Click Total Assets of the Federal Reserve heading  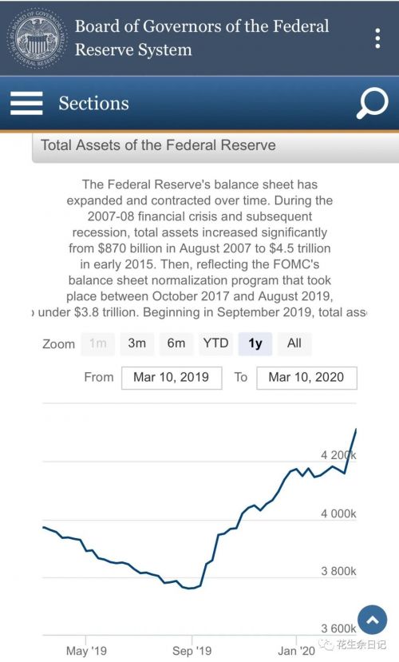coord(158,145)
